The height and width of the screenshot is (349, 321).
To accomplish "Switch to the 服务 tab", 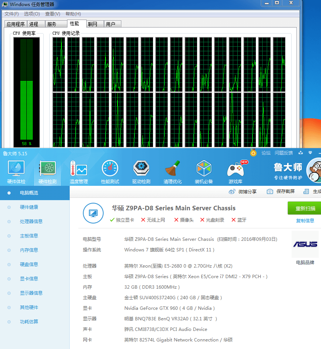I will click(x=56, y=24).
